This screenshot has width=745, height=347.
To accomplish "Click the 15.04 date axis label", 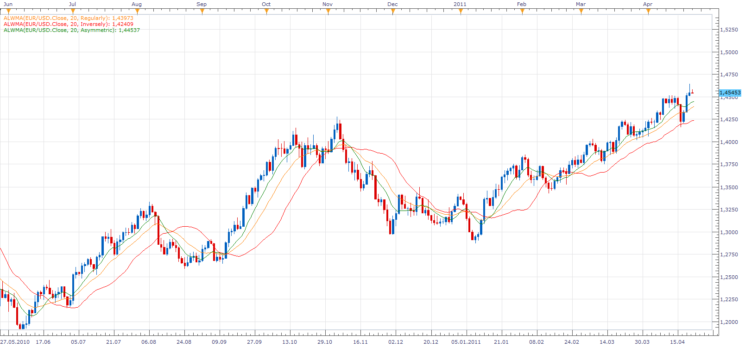I will (677, 342).
